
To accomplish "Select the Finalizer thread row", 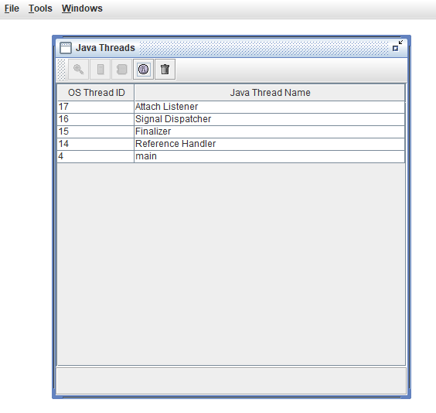I will pos(231,131).
